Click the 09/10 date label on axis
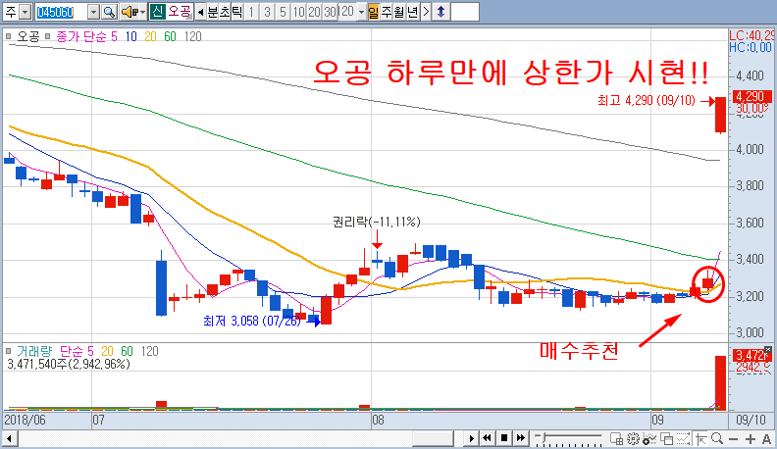The width and height of the screenshot is (777, 449). click(x=751, y=421)
